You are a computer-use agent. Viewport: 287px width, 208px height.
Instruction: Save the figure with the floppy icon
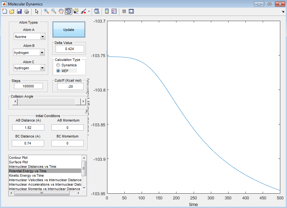(19, 11)
